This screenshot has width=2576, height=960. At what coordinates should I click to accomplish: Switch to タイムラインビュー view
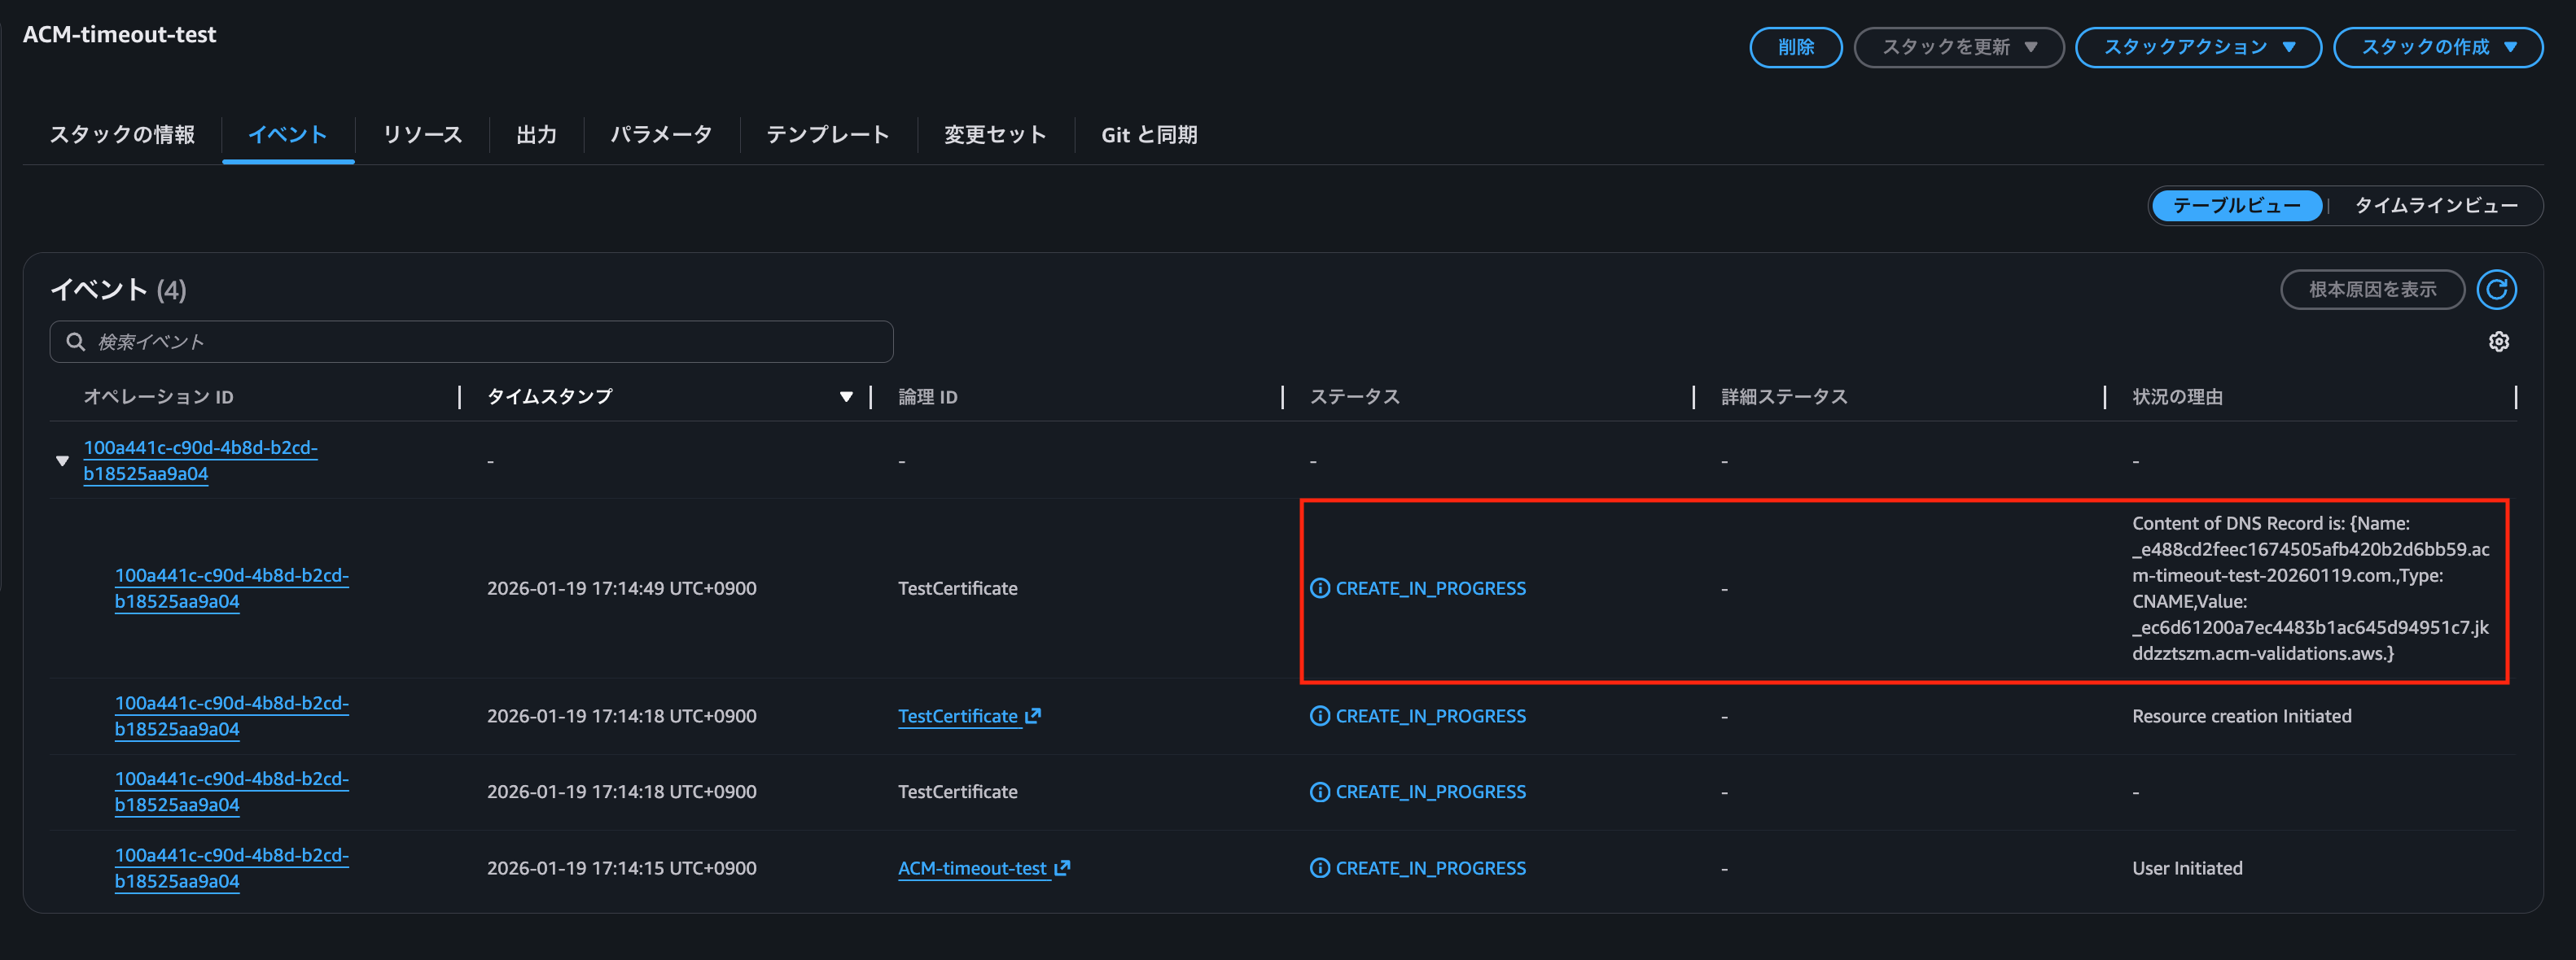[x=2435, y=206]
